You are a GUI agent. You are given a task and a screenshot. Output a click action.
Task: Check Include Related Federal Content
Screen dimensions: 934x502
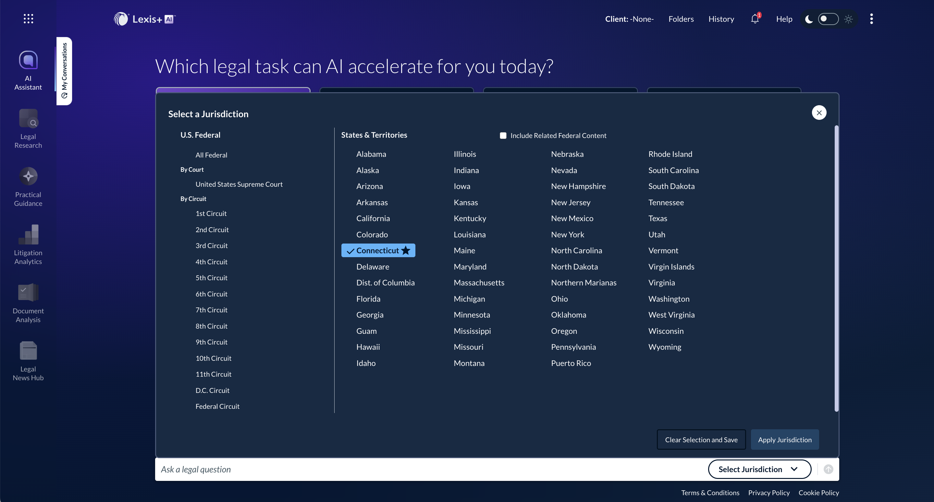[x=503, y=135]
